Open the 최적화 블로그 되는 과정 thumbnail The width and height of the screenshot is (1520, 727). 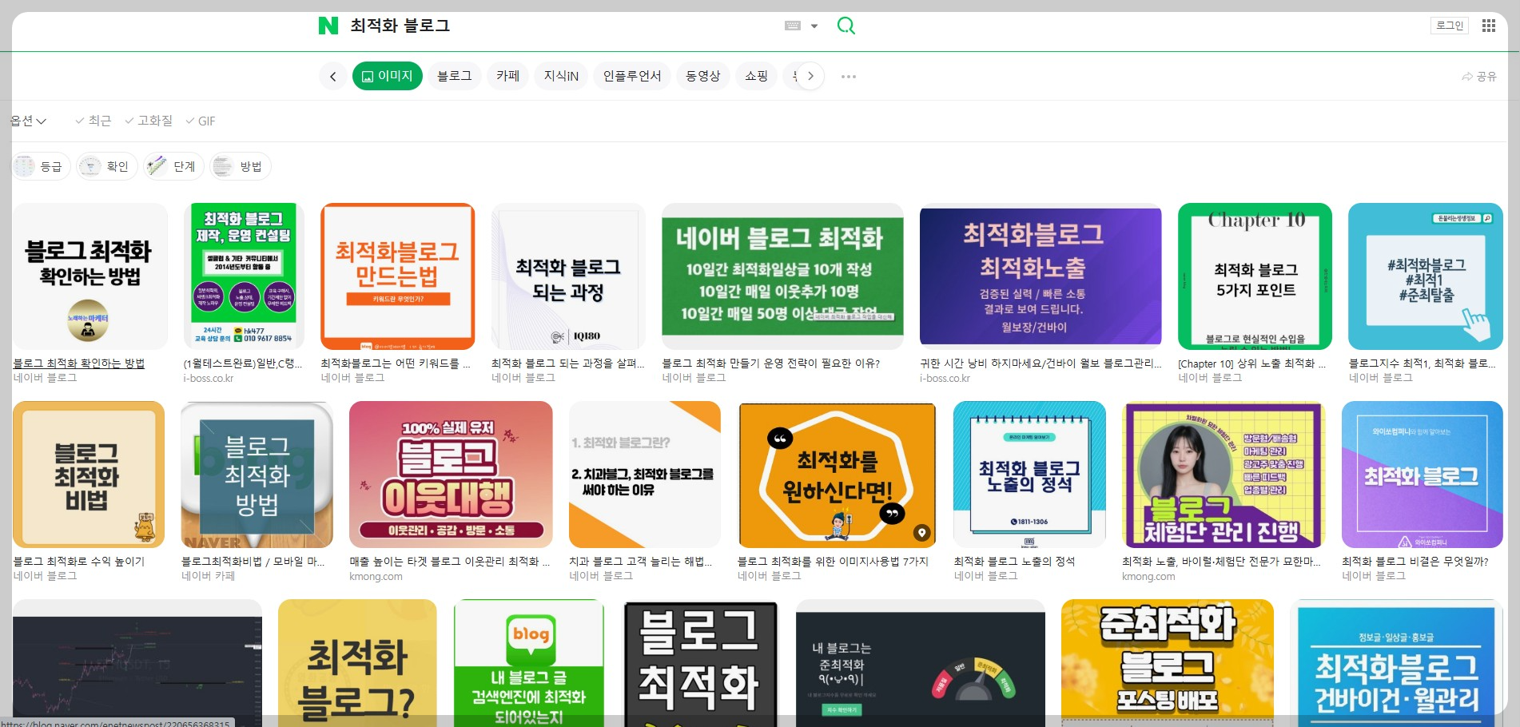[x=568, y=276]
